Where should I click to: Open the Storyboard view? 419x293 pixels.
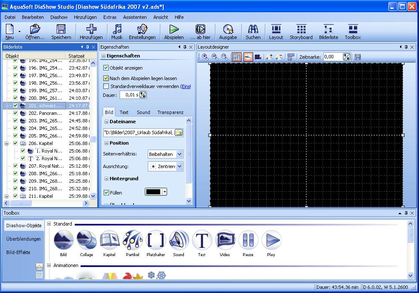click(301, 29)
